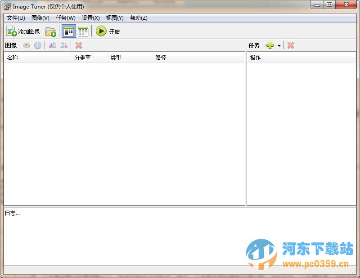Click the 添加图像 add image icon

click(11, 31)
